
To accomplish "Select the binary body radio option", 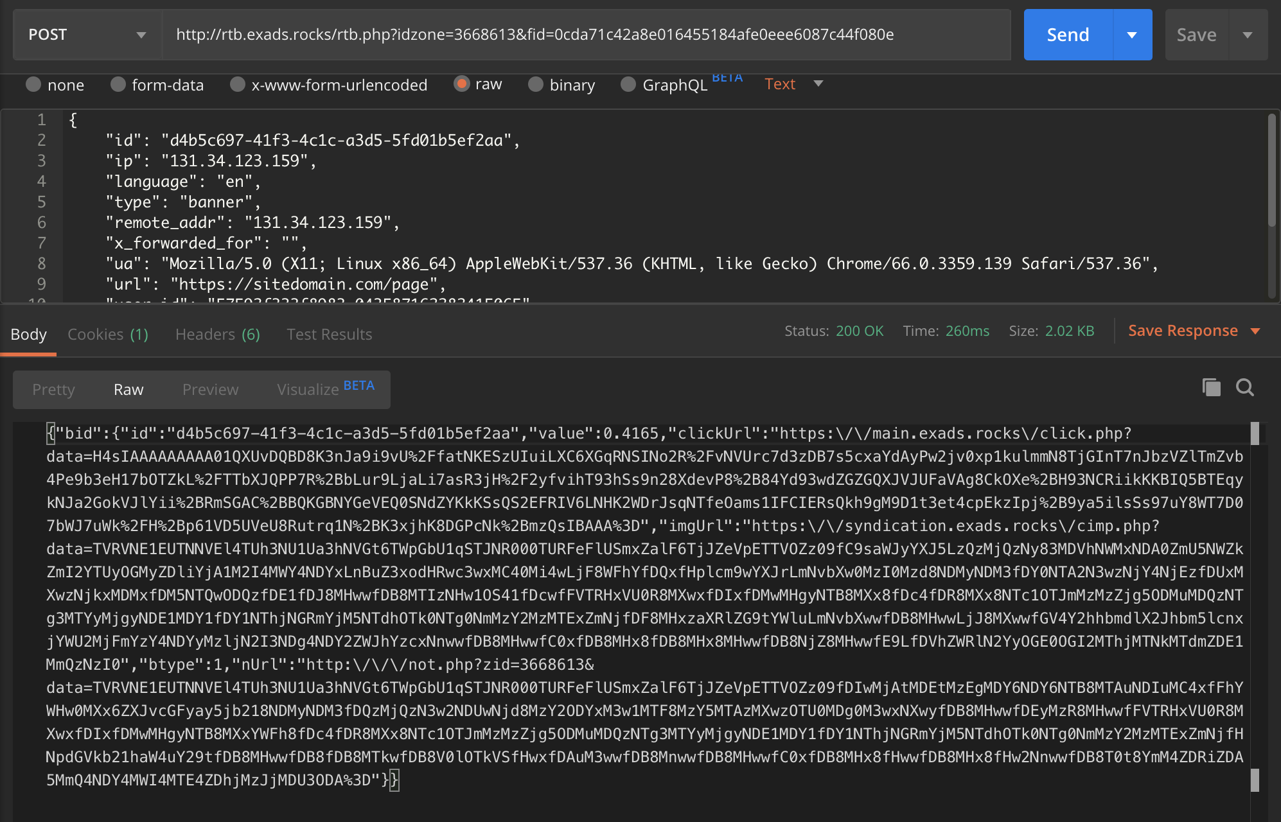I will coord(536,84).
